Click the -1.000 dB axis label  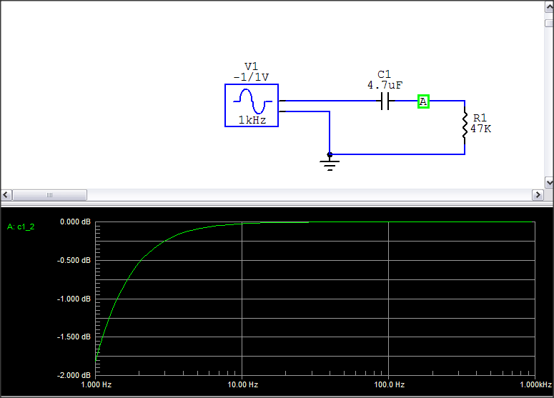(74, 299)
